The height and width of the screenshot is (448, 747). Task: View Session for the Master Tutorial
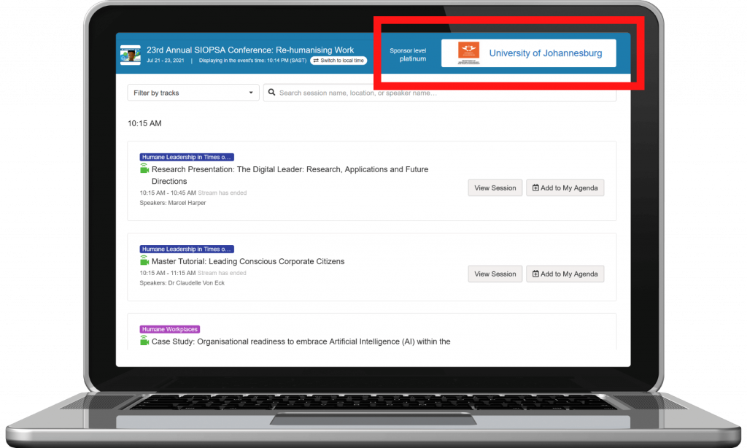pyautogui.click(x=495, y=274)
